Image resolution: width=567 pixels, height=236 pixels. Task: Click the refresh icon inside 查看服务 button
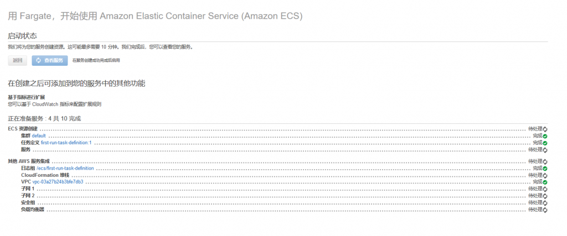pyautogui.click(x=39, y=61)
